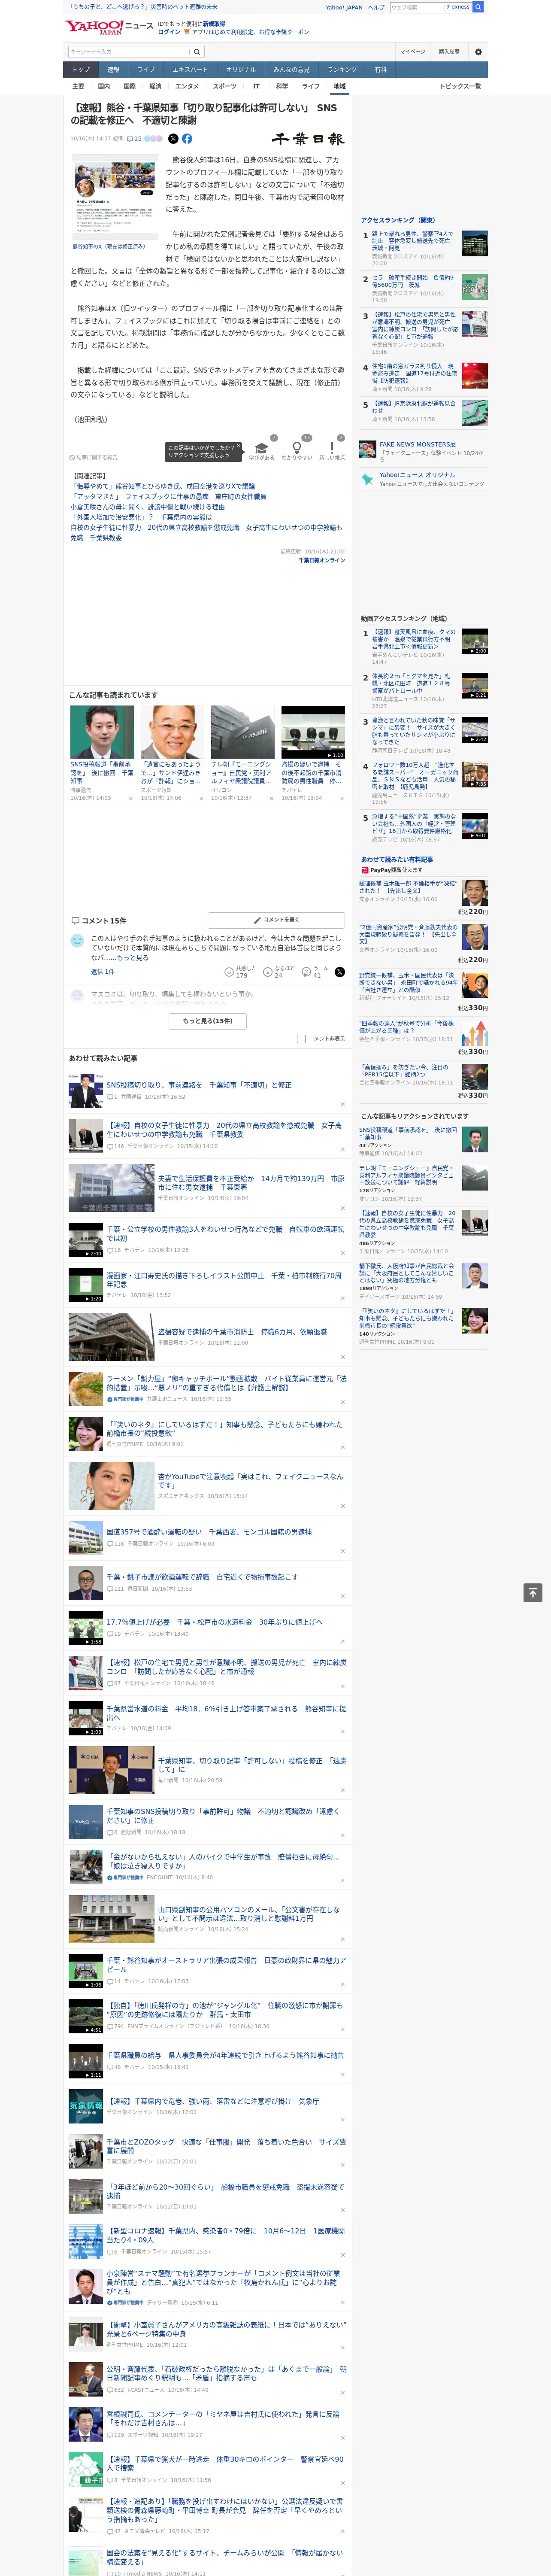This screenshot has height=2576, width=551.
Task: Open the 千葉日報オンライン source link
Action: pyautogui.click(x=322, y=560)
